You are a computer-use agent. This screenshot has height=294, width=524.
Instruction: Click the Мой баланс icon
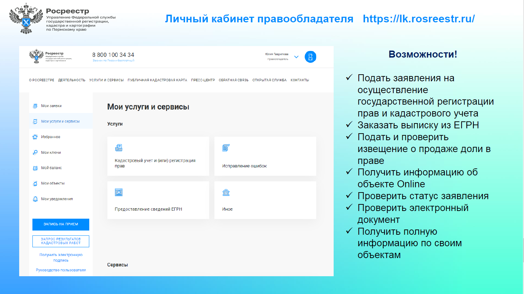click(x=35, y=168)
